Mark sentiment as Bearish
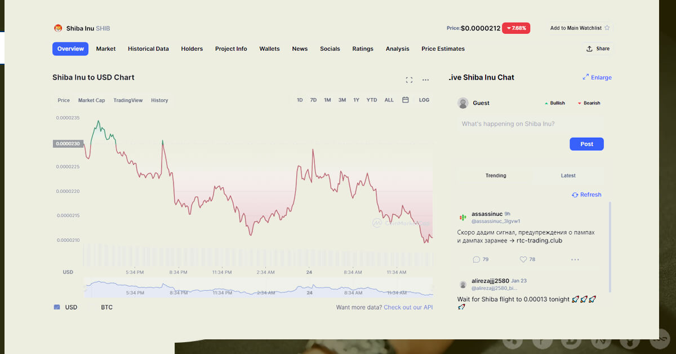Viewport: 676px width, 354px height. (589, 103)
